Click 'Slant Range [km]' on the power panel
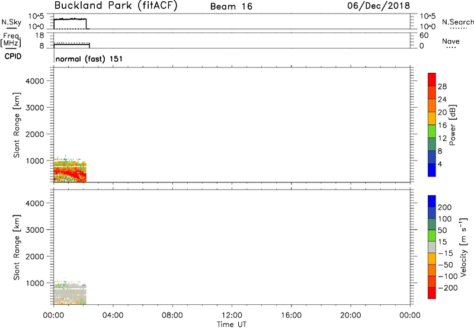474x328 pixels. pos(17,125)
